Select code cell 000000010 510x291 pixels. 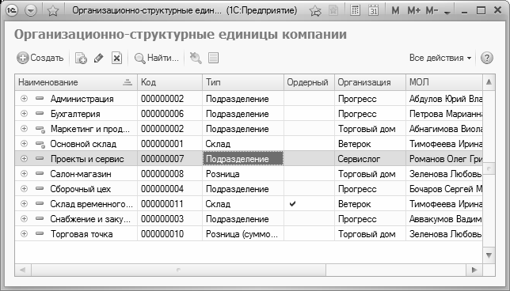click(169, 234)
